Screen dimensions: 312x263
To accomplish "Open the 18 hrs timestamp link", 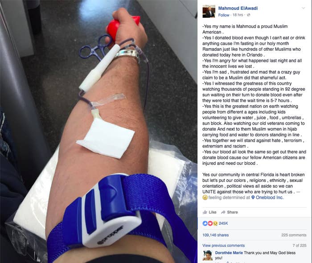I will 238,15.
